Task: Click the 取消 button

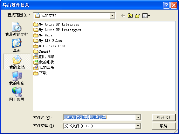Action: (164, 126)
